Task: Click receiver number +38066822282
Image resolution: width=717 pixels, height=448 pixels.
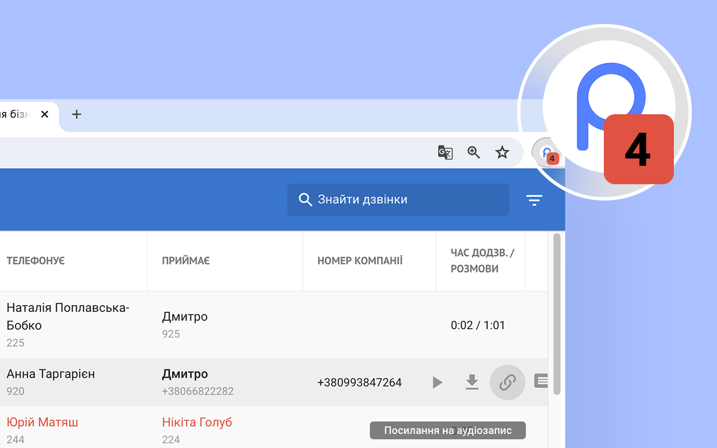Action: click(x=198, y=391)
